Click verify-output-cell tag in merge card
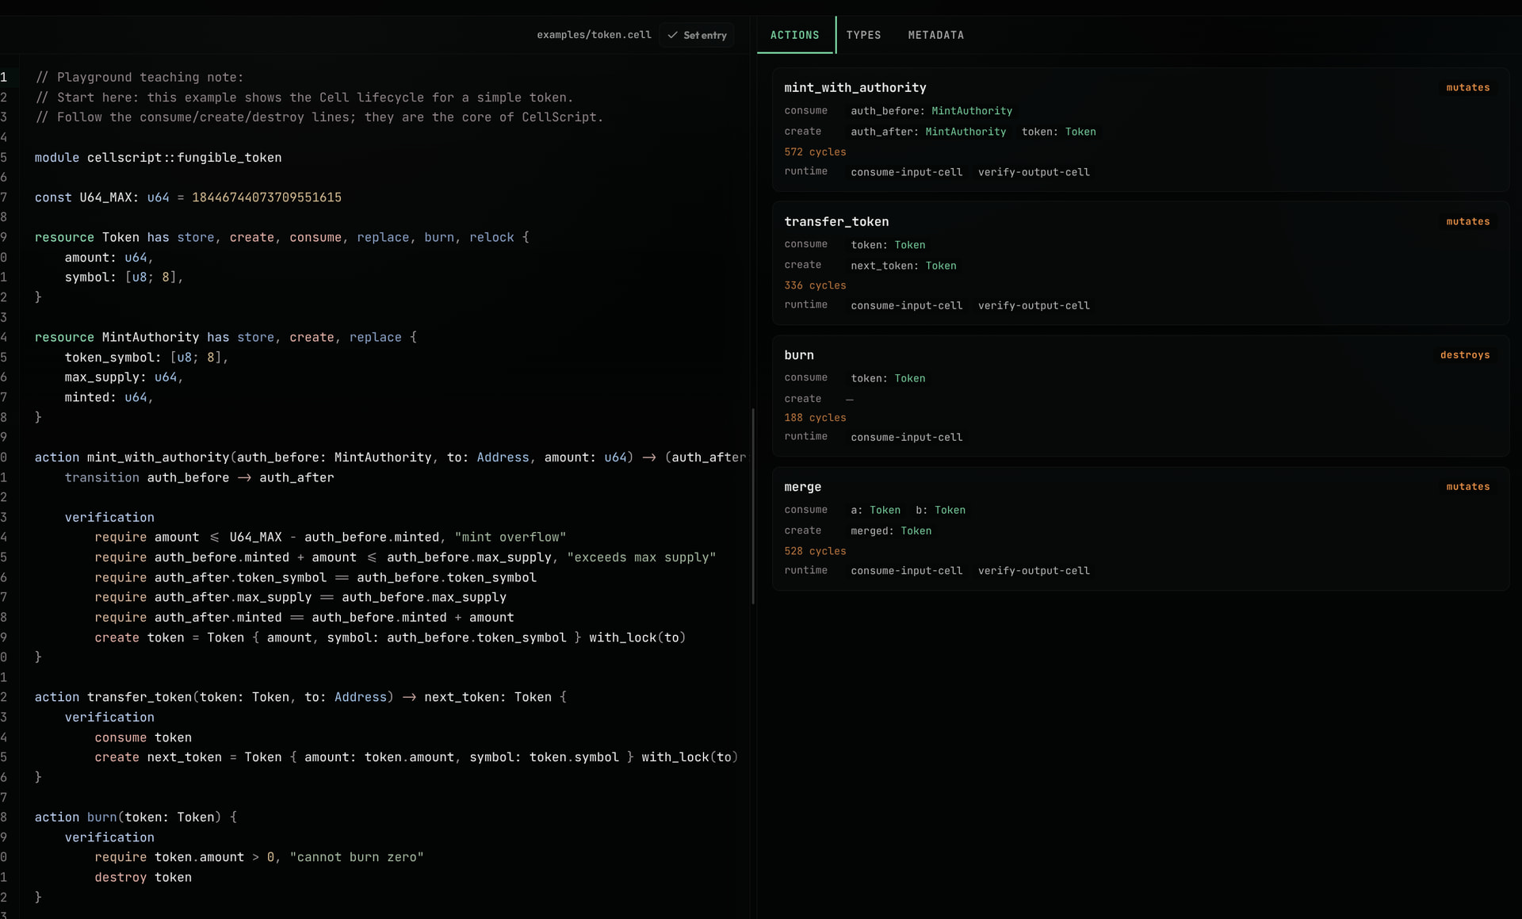The height and width of the screenshot is (919, 1522). pos(1034,570)
